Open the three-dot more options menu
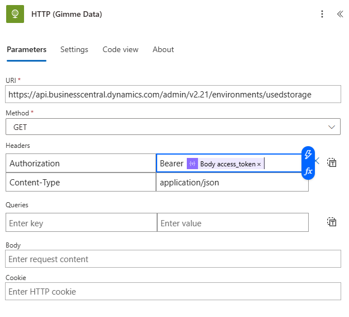Image resolution: width=349 pixels, height=317 pixels. point(322,14)
